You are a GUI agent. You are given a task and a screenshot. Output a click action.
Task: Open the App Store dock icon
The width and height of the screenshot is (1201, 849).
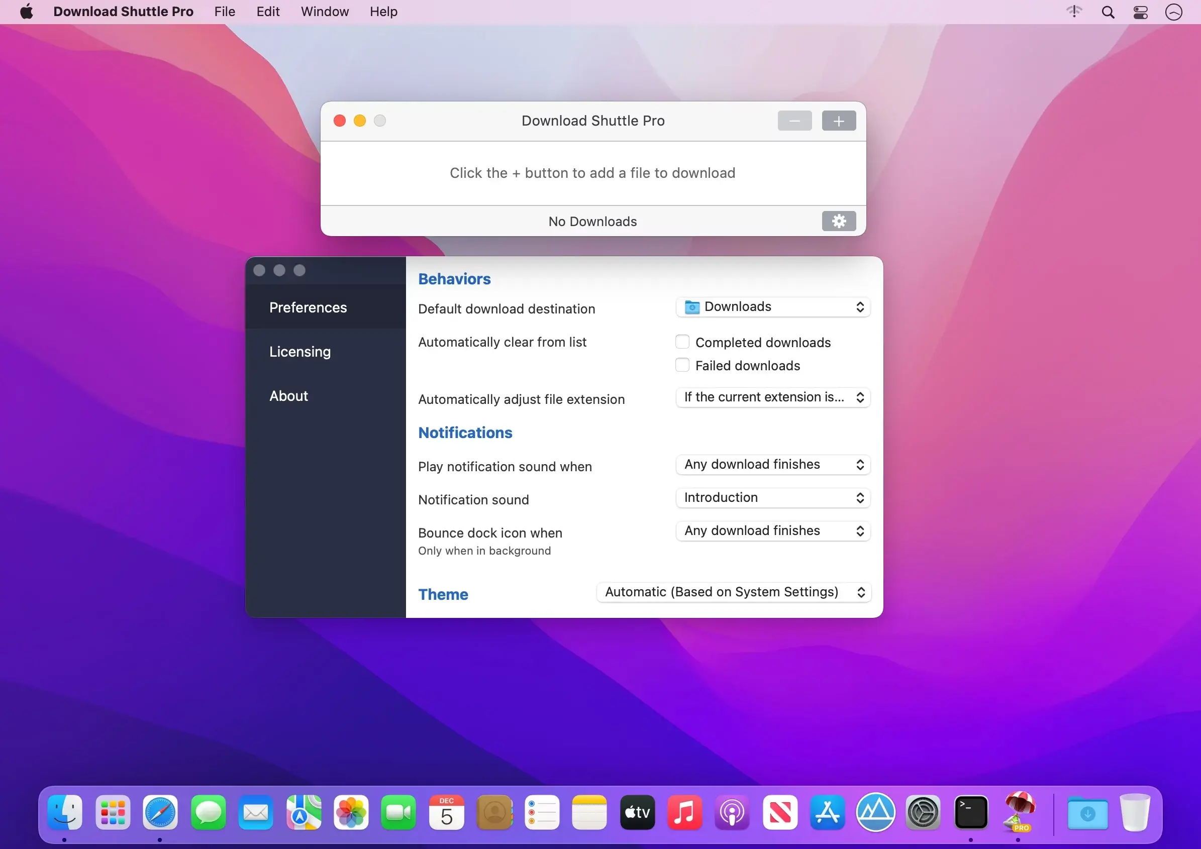pos(828,813)
